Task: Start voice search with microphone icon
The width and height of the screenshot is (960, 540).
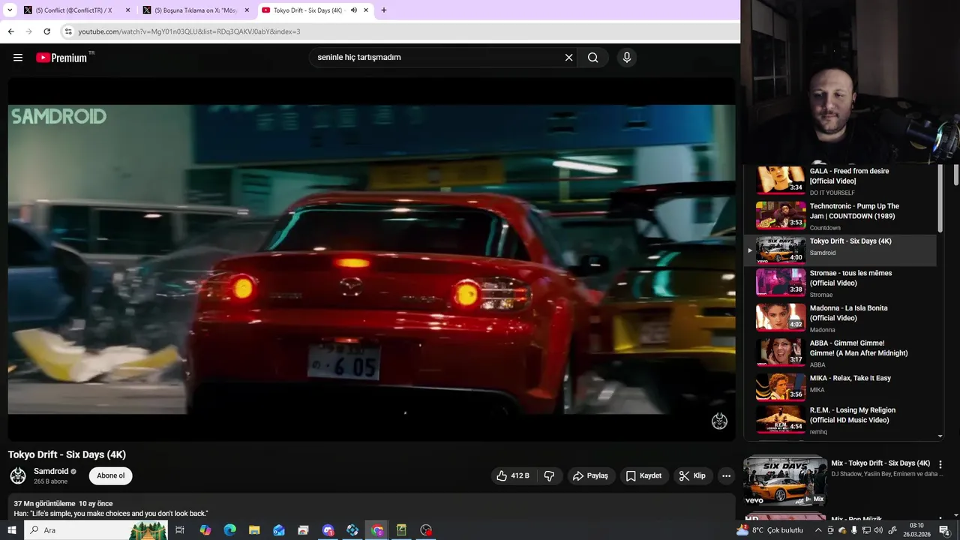Action: click(x=627, y=57)
